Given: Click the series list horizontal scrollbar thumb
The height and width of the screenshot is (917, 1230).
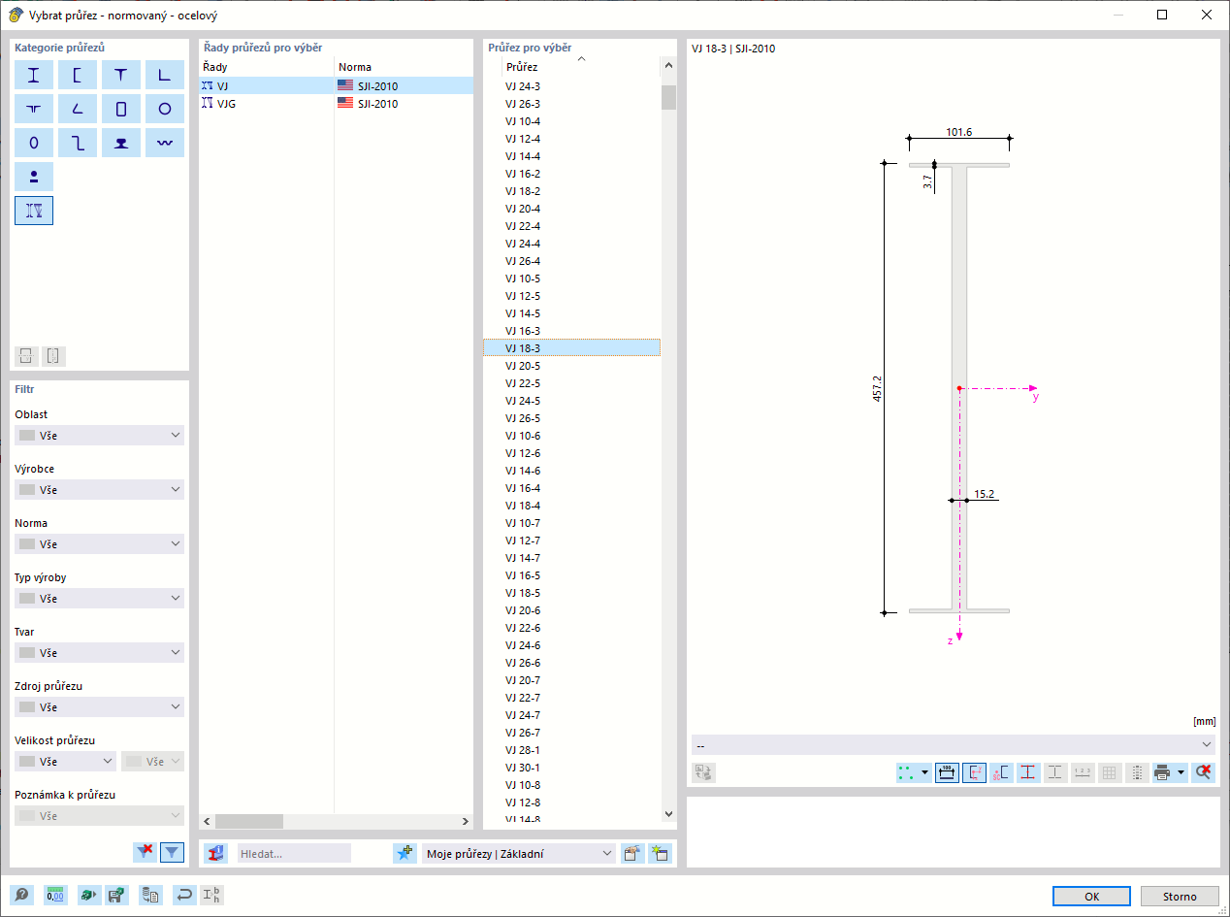Looking at the screenshot, I should click(248, 821).
